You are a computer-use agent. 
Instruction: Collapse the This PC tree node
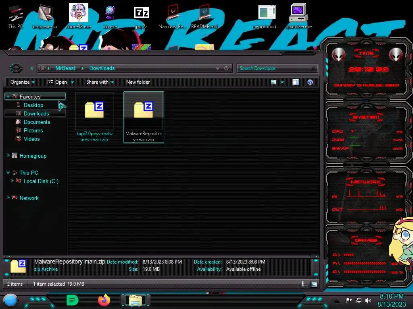tap(8, 173)
